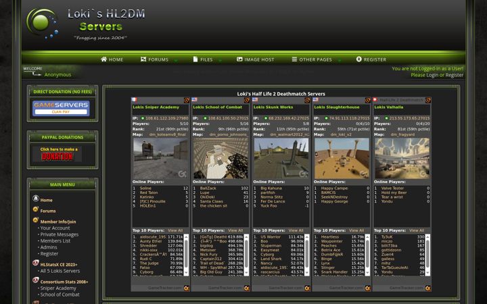Open View All for Slaughterhouse top players
The image size is (487, 304).
[x=356, y=230]
